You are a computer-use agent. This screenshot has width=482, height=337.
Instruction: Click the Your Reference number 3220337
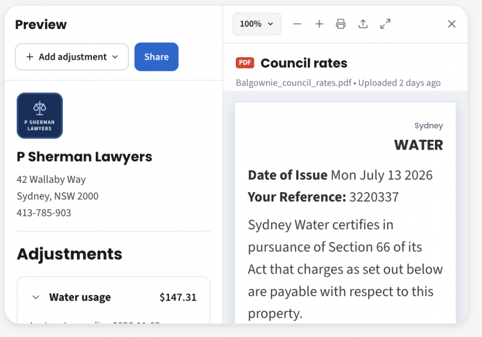[374, 197]
